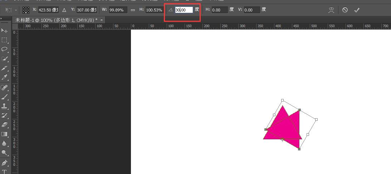Click the reference point location grid
The image size is (391, 174).
[x=26, y=10]
